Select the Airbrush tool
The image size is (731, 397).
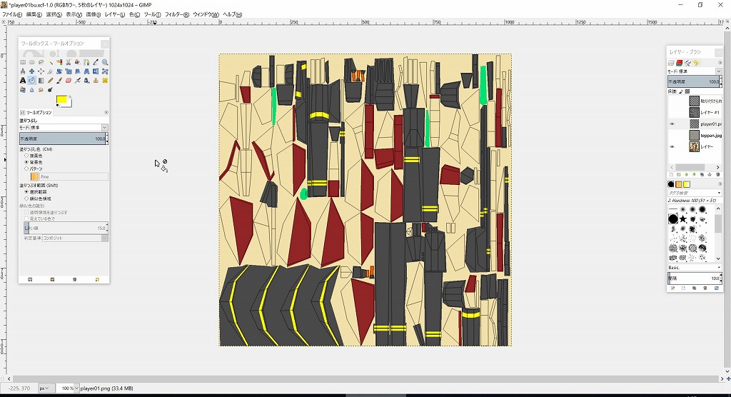[x=77, y=80]
